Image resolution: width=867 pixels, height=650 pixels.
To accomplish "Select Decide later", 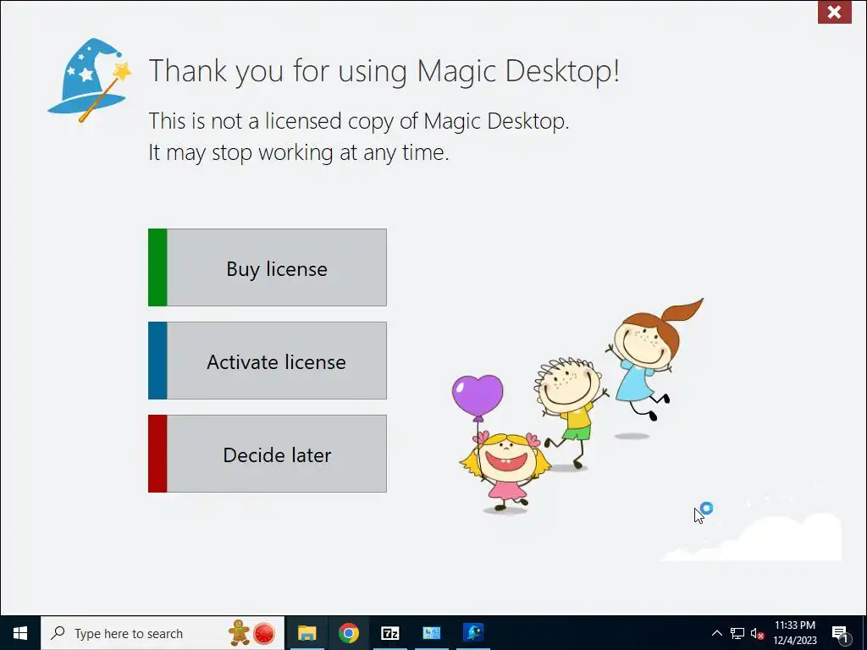I will [267, 454].
